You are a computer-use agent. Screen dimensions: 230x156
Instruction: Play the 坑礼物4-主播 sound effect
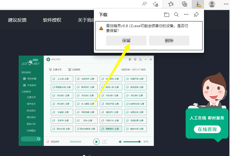135,96
